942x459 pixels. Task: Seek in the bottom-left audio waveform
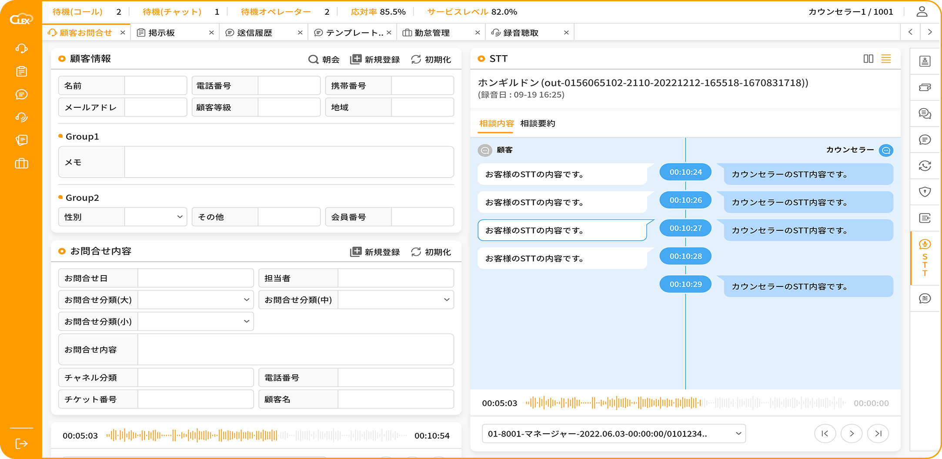[x=256, y=435]
